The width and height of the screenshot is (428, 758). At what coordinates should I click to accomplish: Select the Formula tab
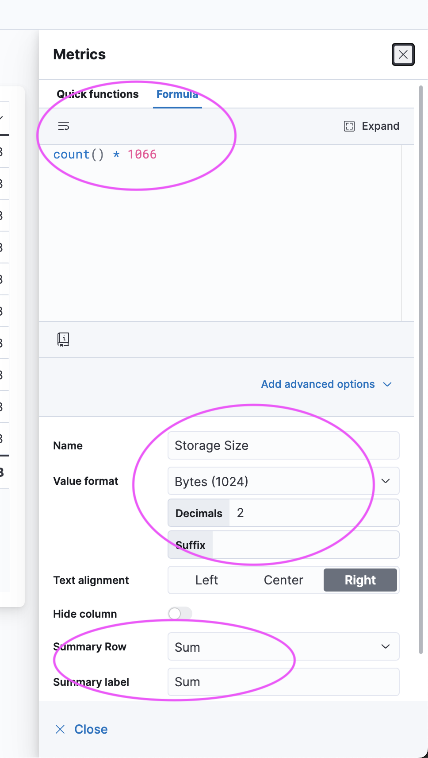point(177,94)
